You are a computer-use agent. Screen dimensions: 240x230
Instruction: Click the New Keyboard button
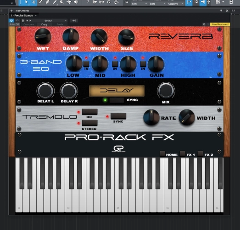(220, 24)
